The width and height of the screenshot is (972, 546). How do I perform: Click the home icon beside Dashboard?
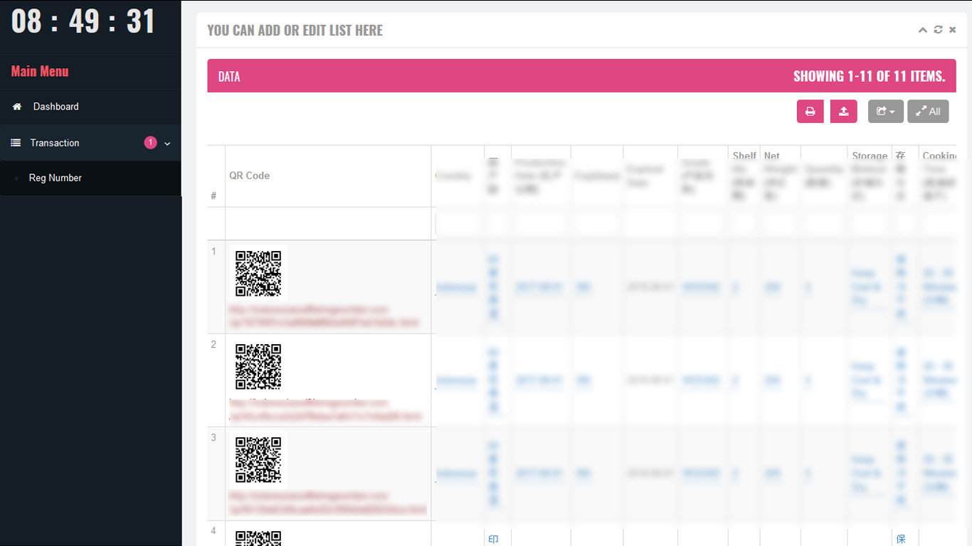[17, 107]
